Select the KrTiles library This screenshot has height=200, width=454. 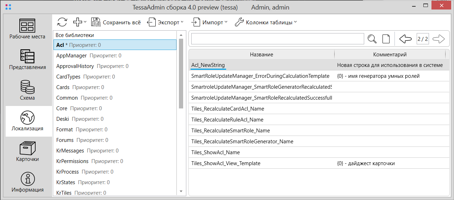pyautogui.click(x=115, y=192)
